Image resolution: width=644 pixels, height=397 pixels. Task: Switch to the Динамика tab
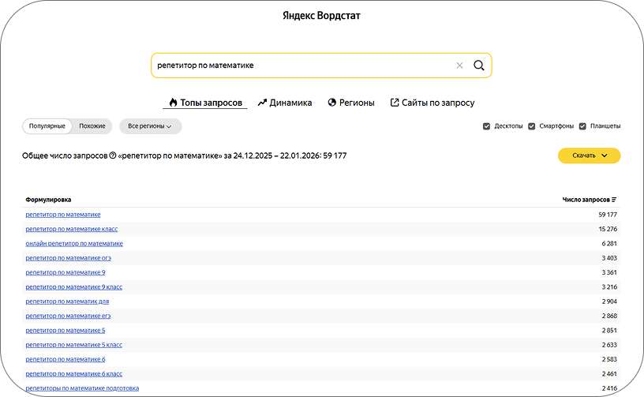point(285,103)
